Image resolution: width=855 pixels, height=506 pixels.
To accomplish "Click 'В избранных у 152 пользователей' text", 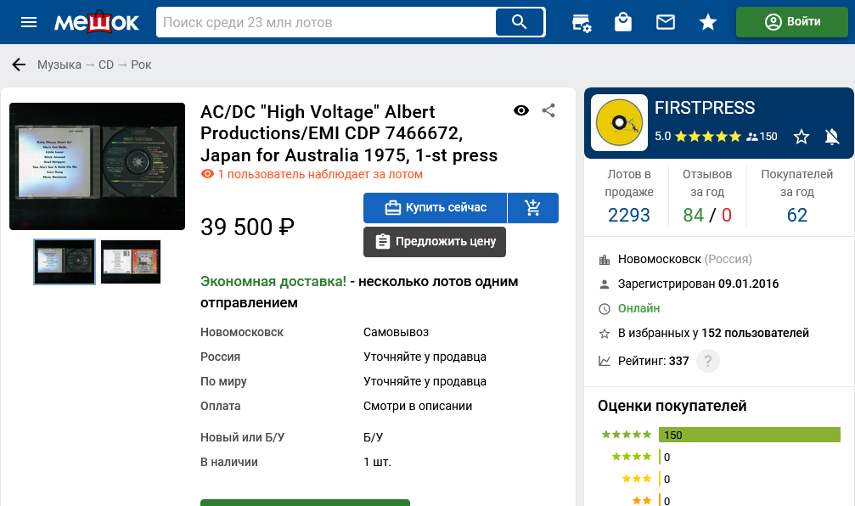I will [713, 333].
